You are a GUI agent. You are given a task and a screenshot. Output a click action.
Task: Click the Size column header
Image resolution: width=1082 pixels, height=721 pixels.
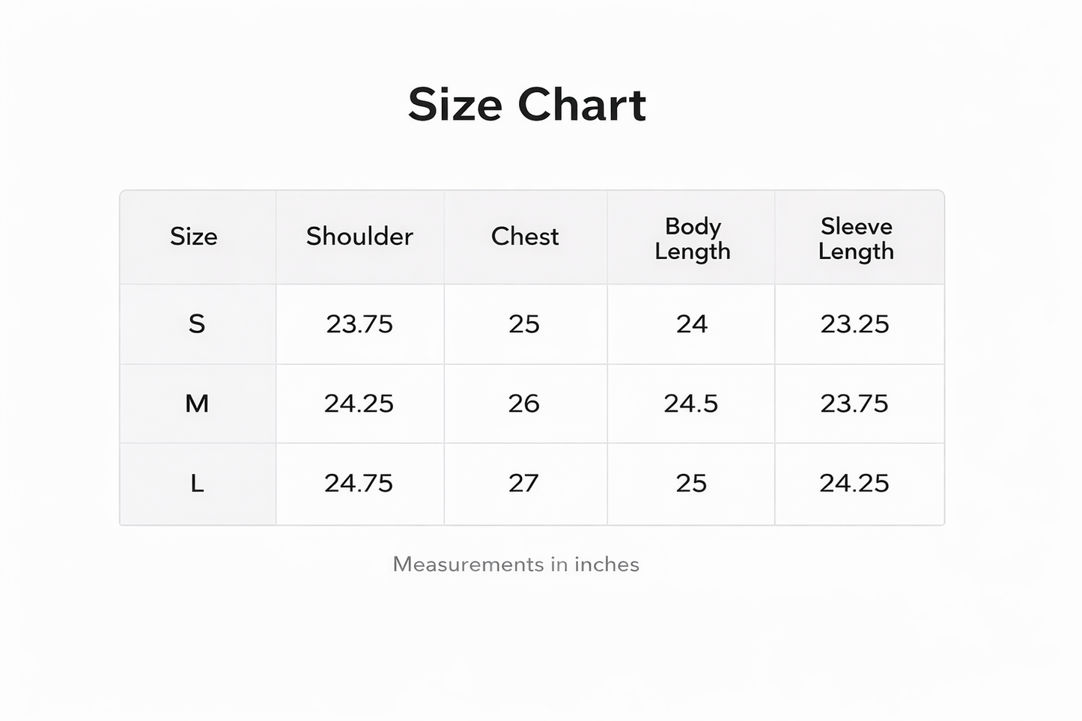coord(194,237)
